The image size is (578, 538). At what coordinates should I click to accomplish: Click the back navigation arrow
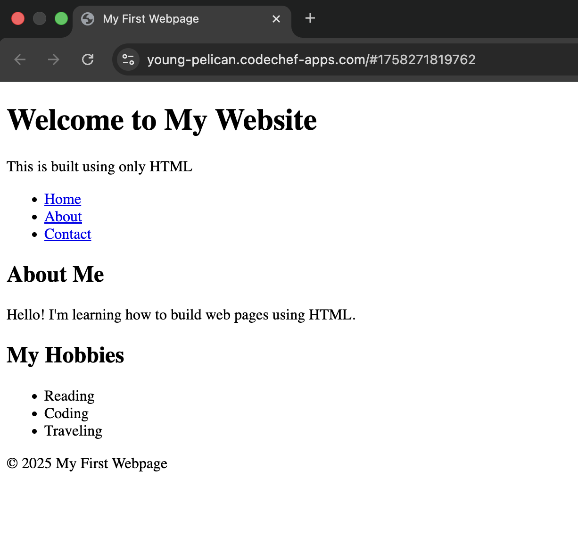(x=20, y=59)
